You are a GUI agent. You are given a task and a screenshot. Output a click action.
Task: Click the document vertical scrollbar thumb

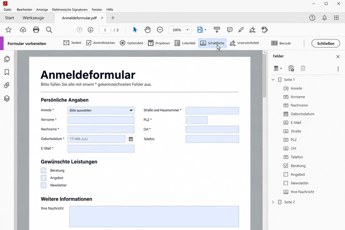click(x=264, y=75)
